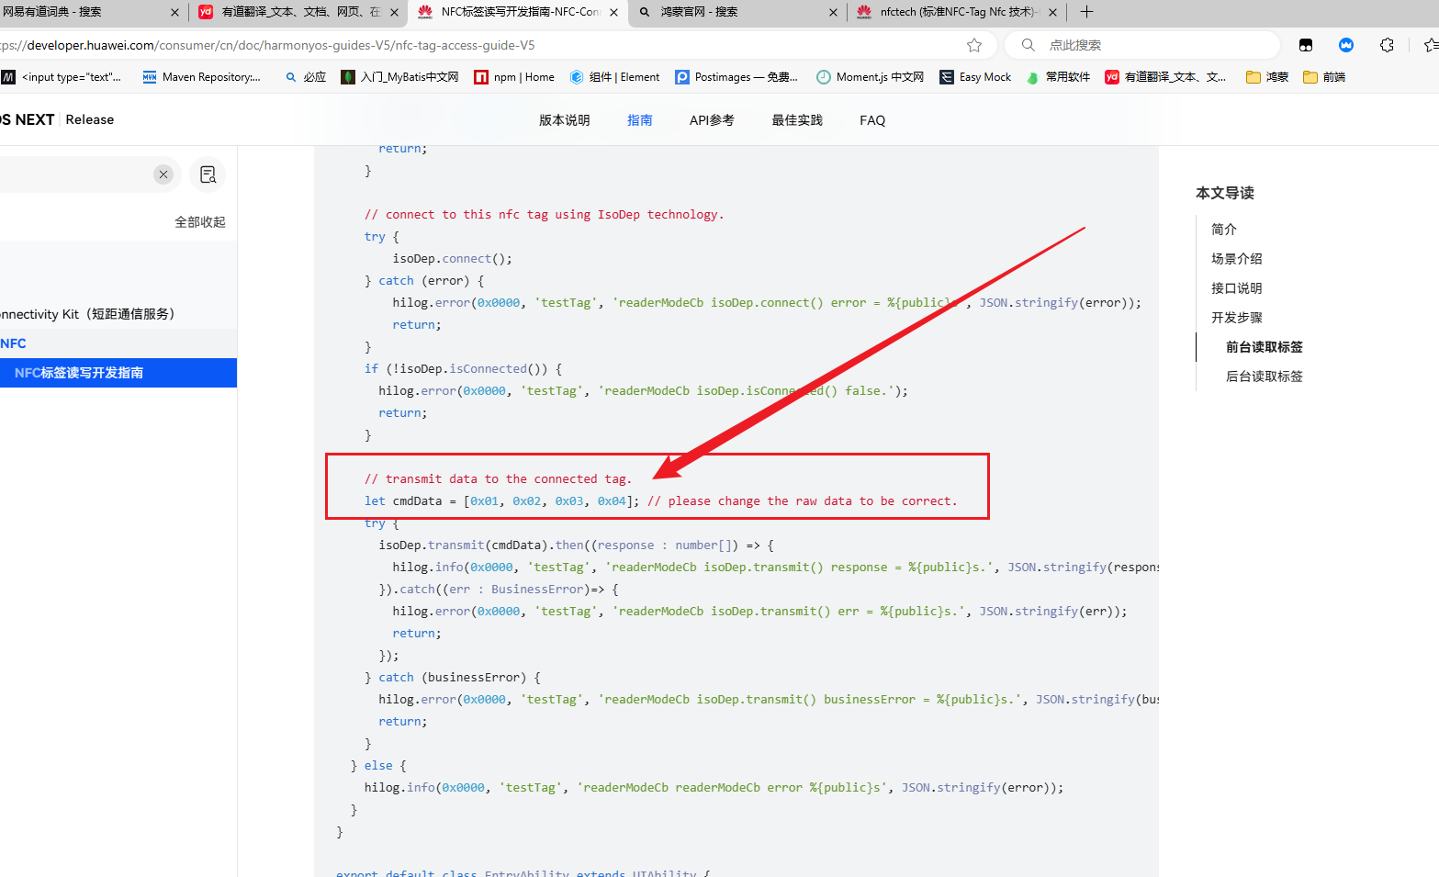Open the 版本说明 nav item
Image resolution: width=1439 pixels, height=877 pixels.
click(565, 120)
